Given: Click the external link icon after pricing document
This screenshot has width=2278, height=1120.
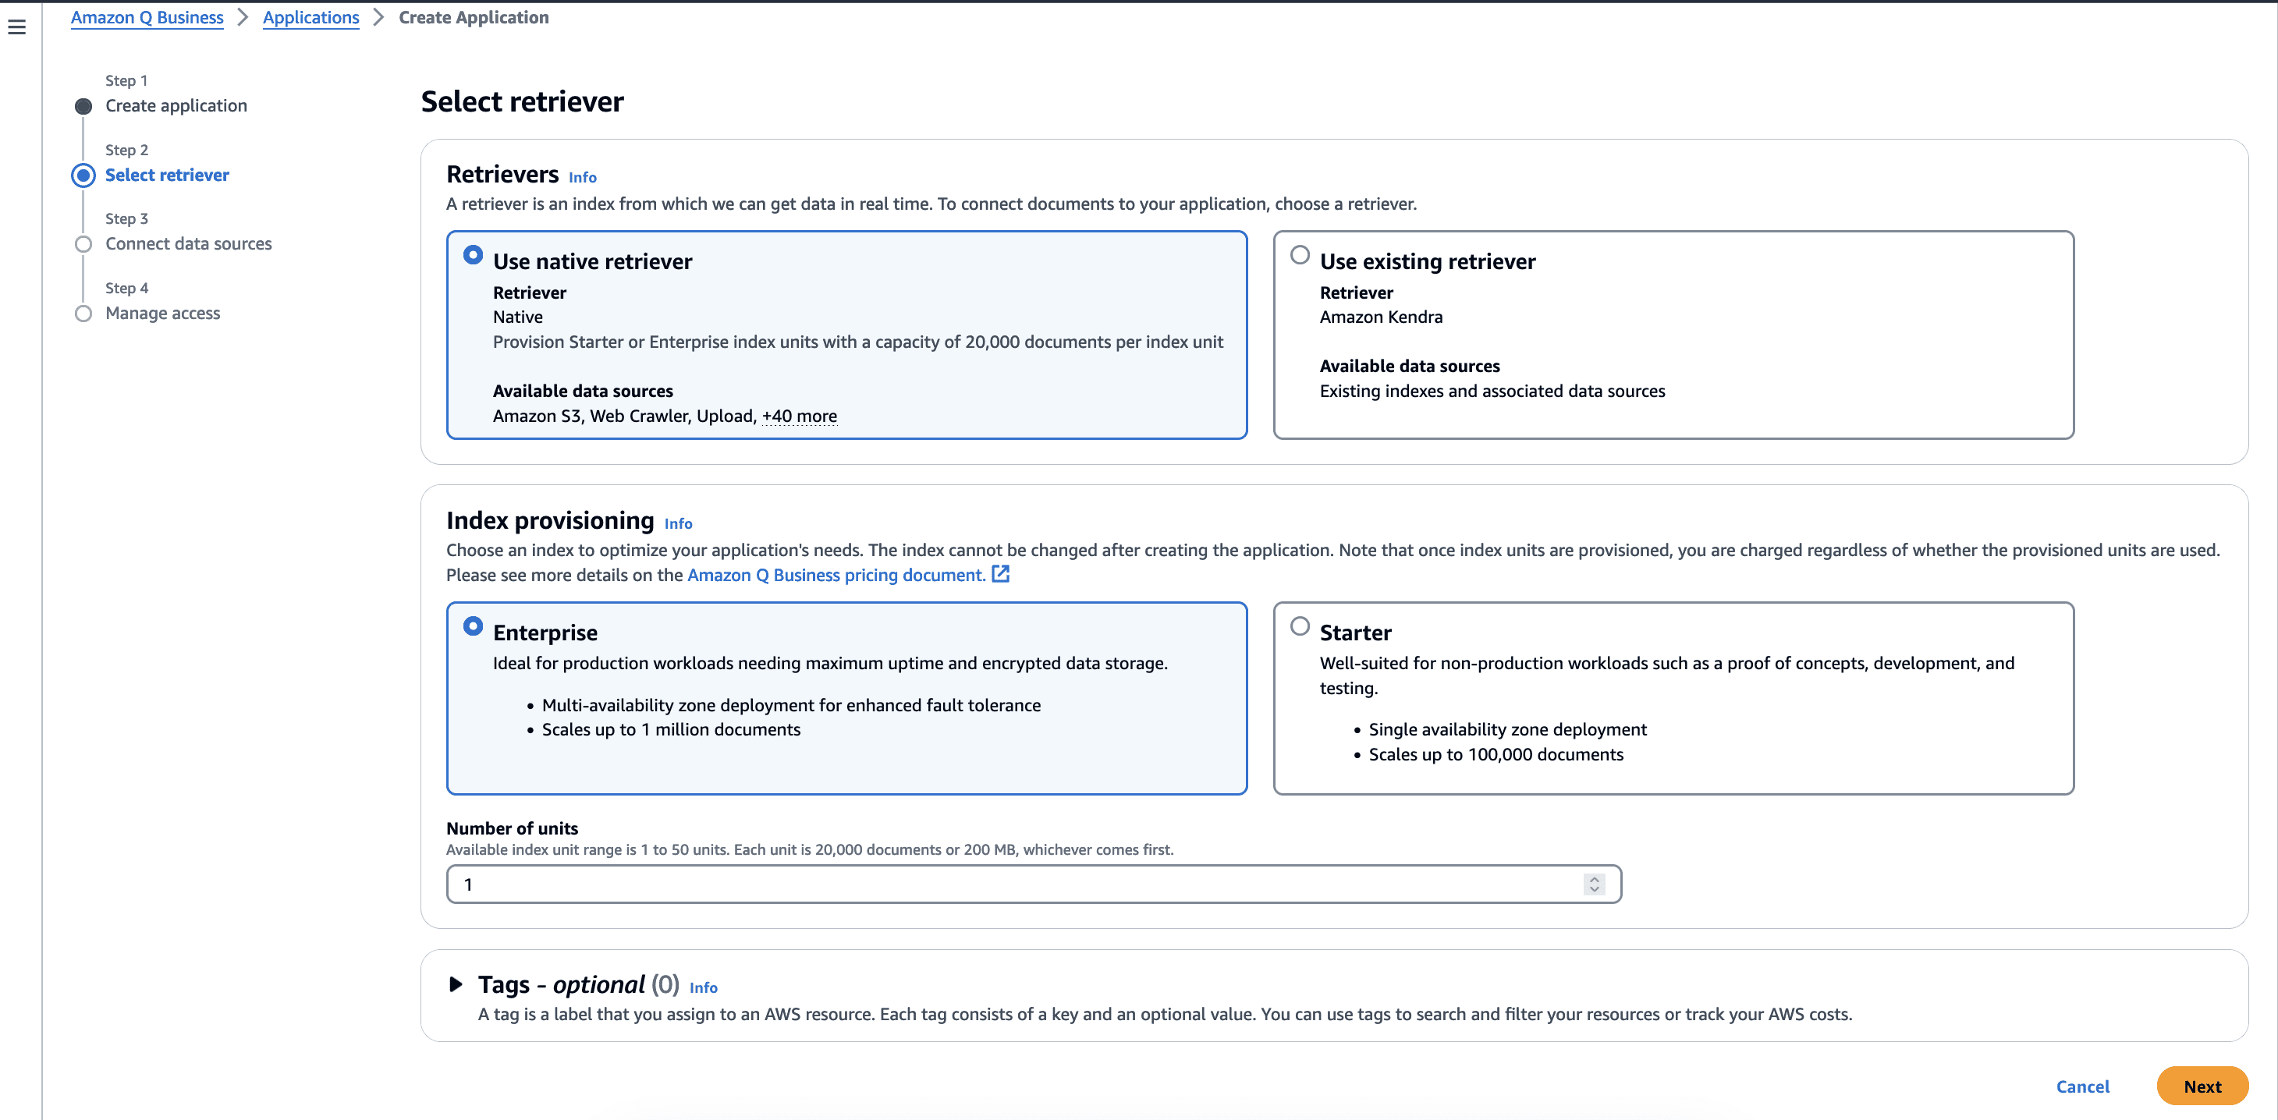Looking at the screenshot, I should (x=1000, y=575).
